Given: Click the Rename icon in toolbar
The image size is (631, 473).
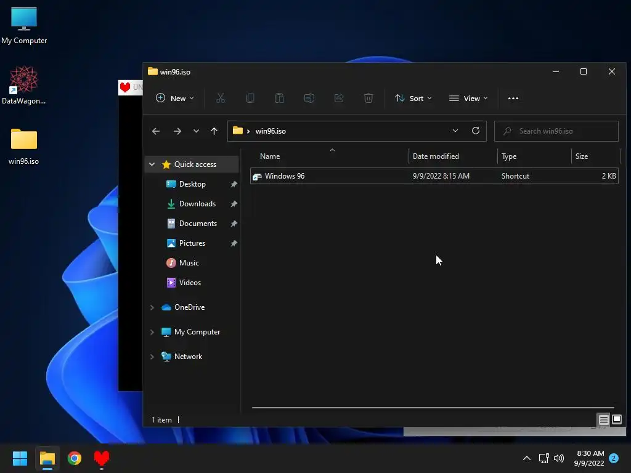Looking at the screenshot, I should click(309, 98).
